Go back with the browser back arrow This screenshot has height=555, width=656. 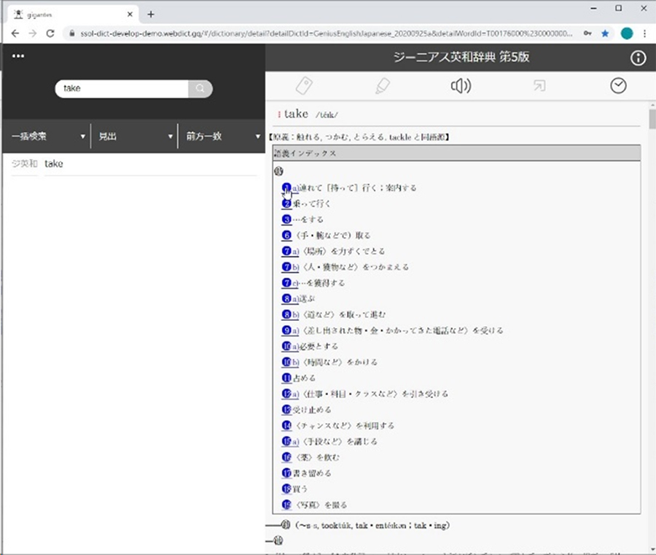click(15, 34)
